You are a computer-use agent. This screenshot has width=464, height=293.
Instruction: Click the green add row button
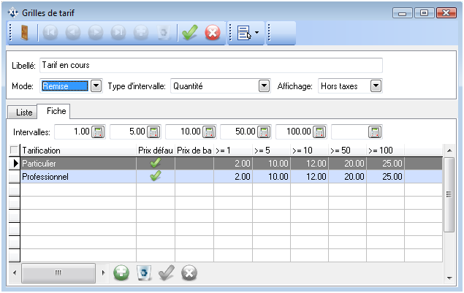pyautogui.click(x=121, y=273)
